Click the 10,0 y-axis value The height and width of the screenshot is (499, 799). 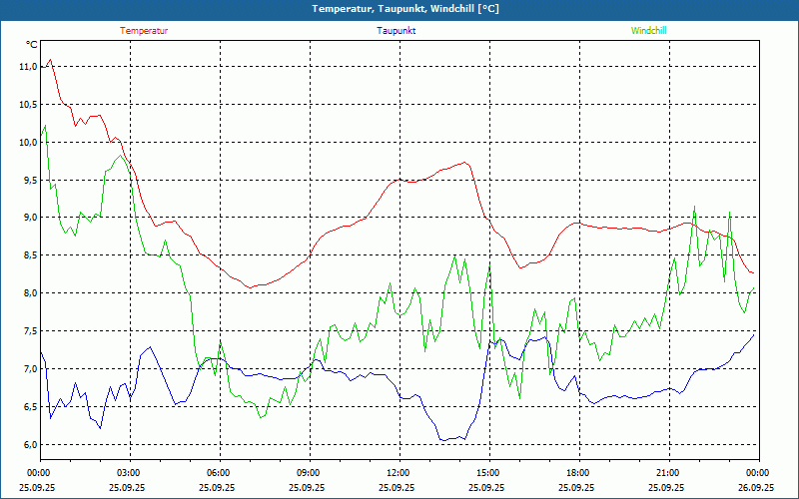[x=28, y=142]
